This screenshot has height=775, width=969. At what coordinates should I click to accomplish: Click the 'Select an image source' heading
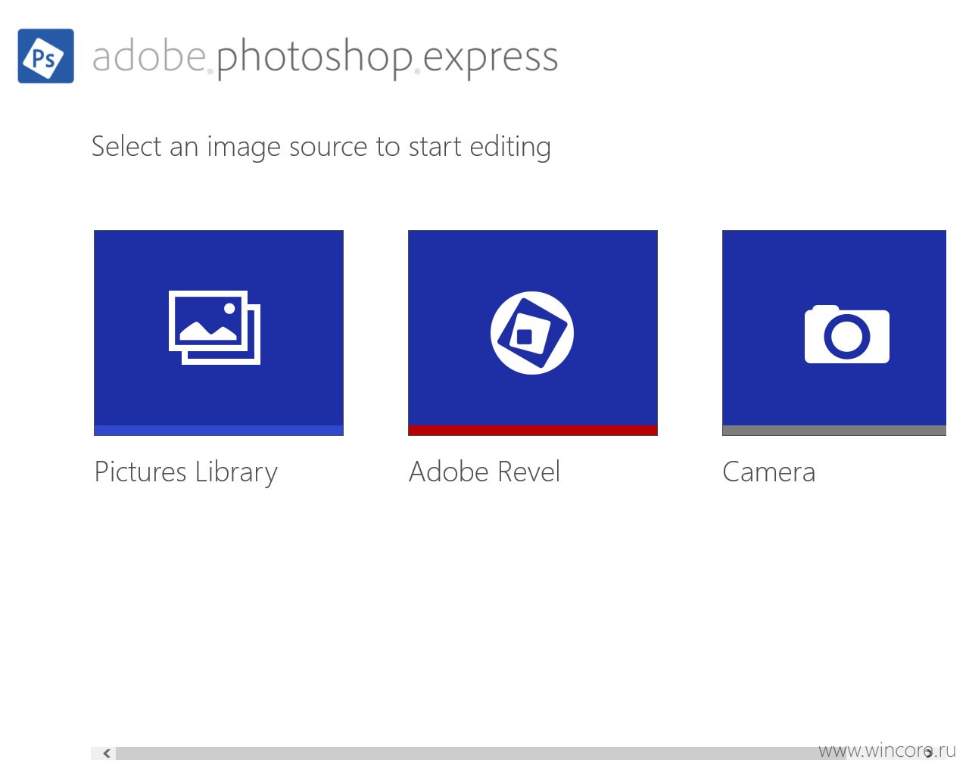click(x=321, y=147)
